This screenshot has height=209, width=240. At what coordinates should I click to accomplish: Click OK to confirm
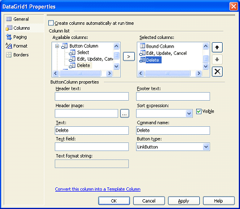[x=114, y=201]
